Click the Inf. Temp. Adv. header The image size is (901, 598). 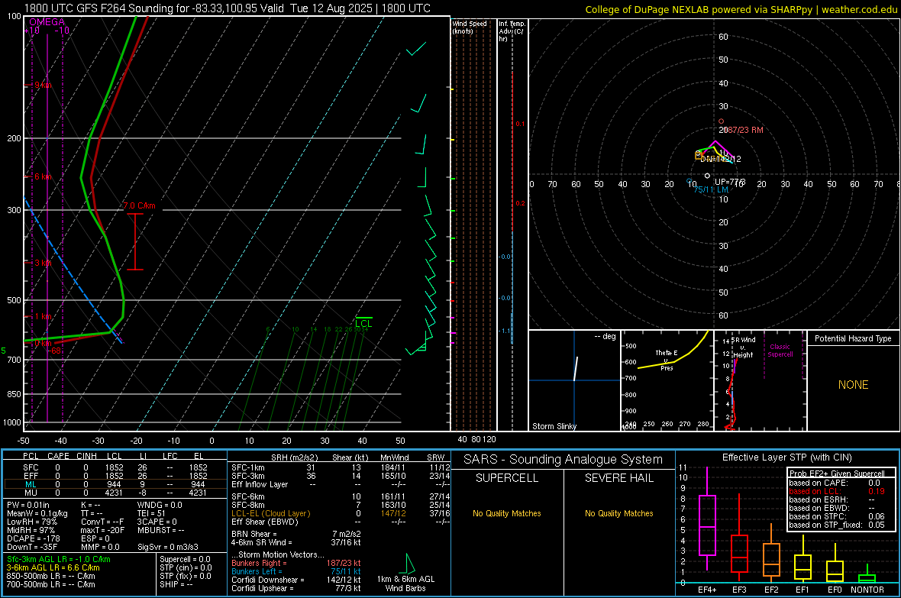512,31
